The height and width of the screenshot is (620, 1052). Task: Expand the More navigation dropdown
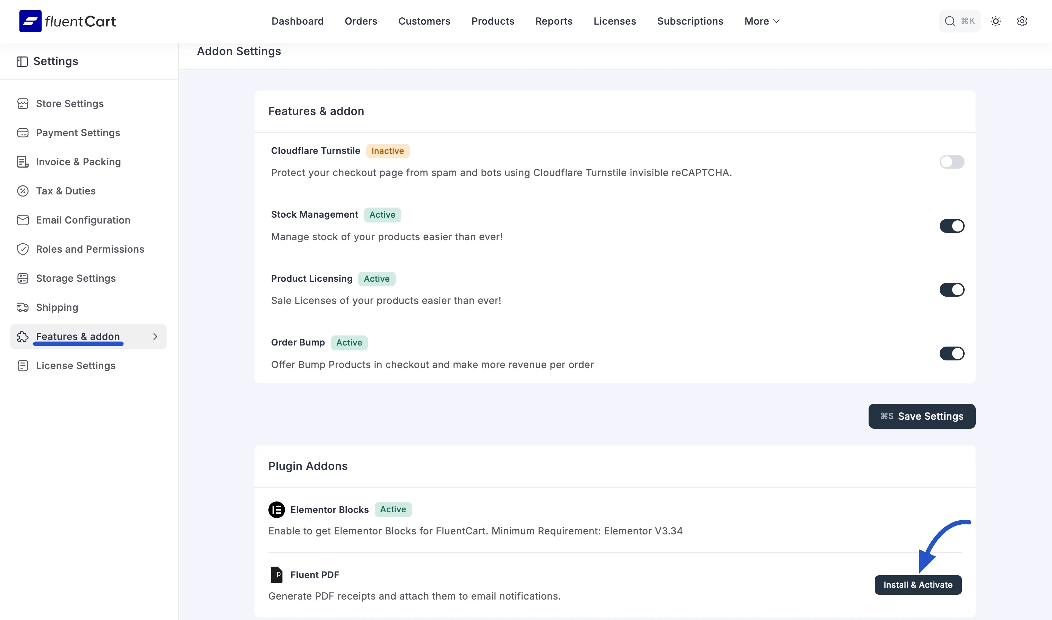(x=761, y=21)
